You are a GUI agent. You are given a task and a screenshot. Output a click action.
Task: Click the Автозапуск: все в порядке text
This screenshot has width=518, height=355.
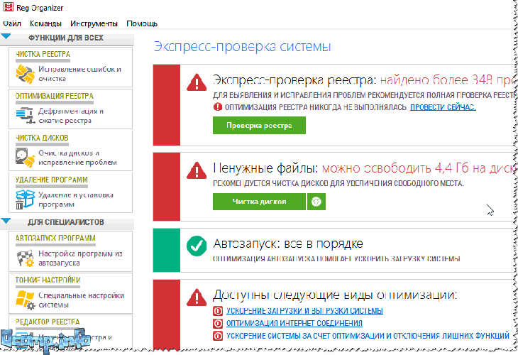(288, 244)
